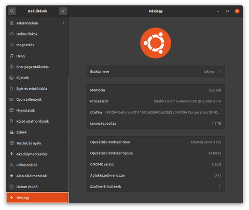Open the Kijelzők settings
Viewport: 249px width, 210px height.
pos(37,77)
